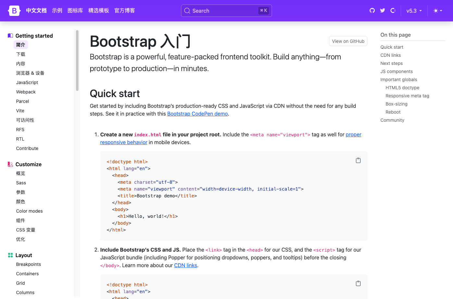Open the Open Collective icon link
This screenshot has height=299, width=453.
pos(393,11)
